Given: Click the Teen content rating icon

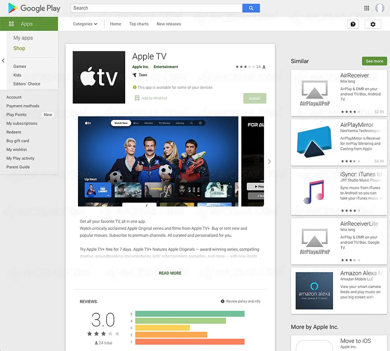Looking at the screenshot, I should click(x=134, y=75).
